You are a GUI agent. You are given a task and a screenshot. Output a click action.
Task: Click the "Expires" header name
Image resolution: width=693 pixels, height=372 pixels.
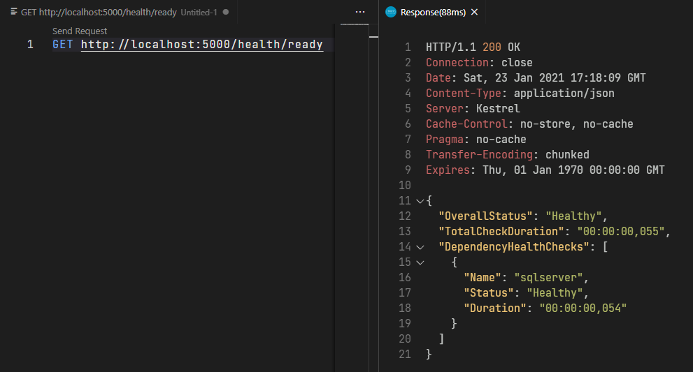pos(448,170)
